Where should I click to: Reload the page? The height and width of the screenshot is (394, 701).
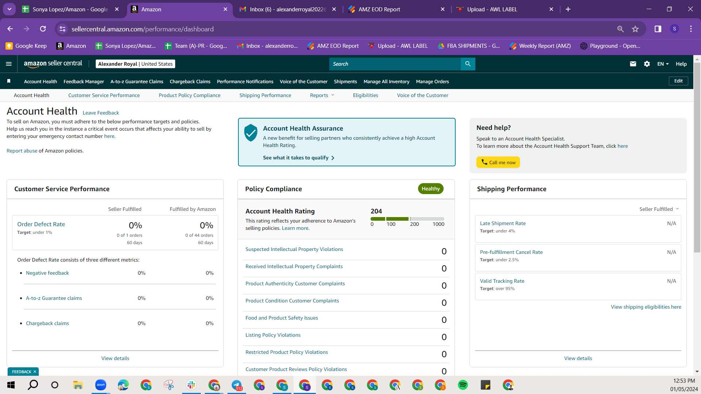coord(43,29)
